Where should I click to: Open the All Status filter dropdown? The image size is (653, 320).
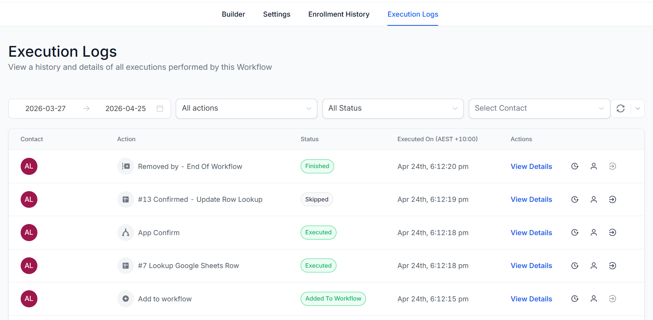pos(393,109)
